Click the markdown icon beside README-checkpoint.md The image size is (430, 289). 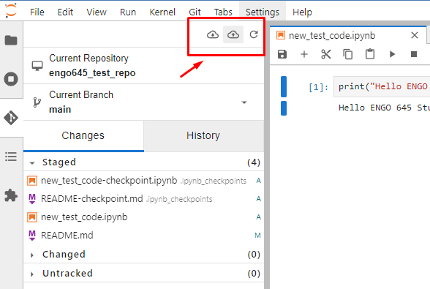(x=32, y=199)
